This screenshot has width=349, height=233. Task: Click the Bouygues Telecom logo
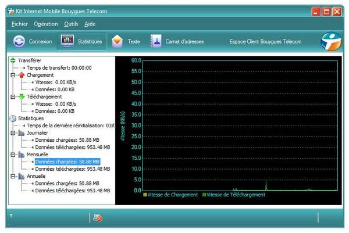tap(331, 41)
